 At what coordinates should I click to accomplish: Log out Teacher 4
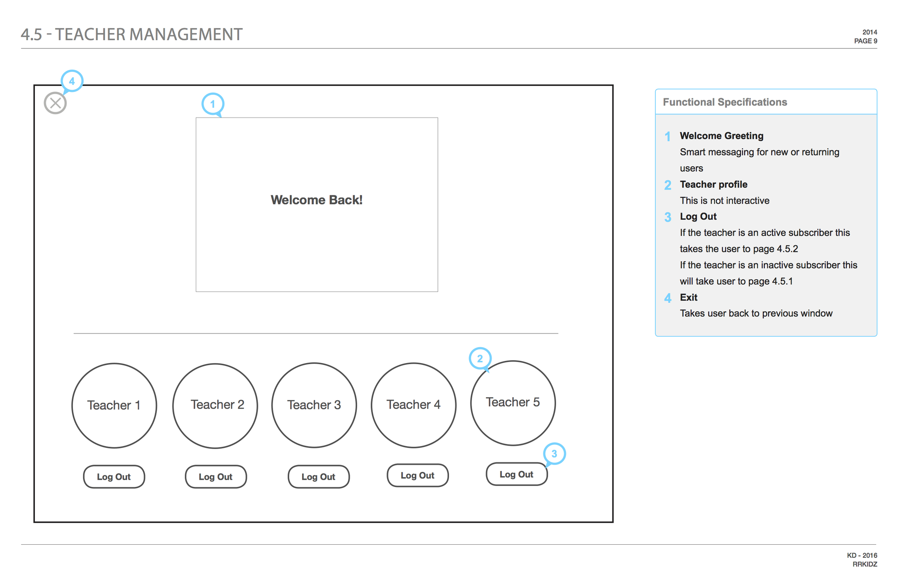(x=418, y=475)
